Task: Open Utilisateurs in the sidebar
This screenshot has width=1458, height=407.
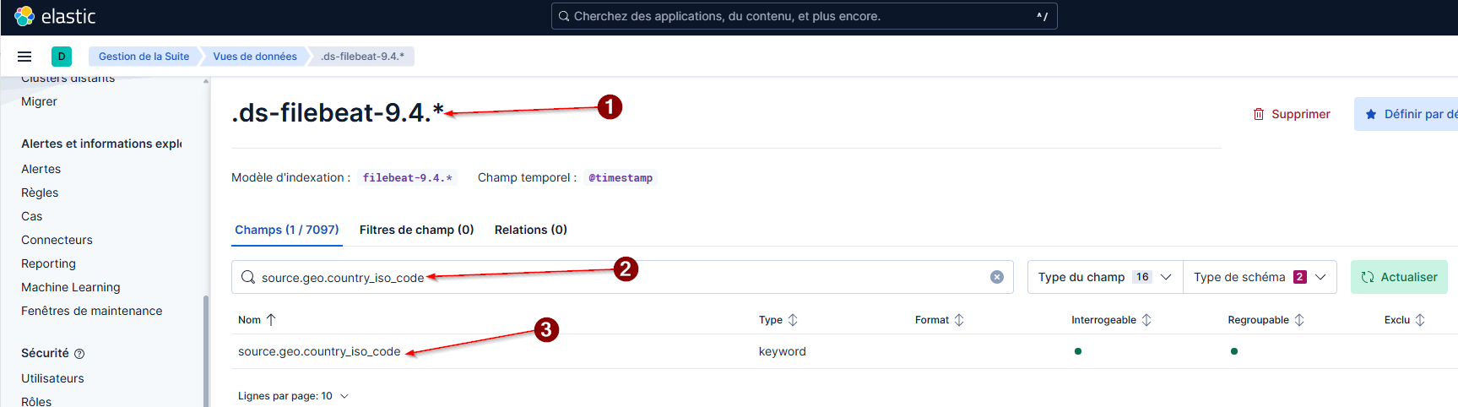Action: click(x=52, y=378)
